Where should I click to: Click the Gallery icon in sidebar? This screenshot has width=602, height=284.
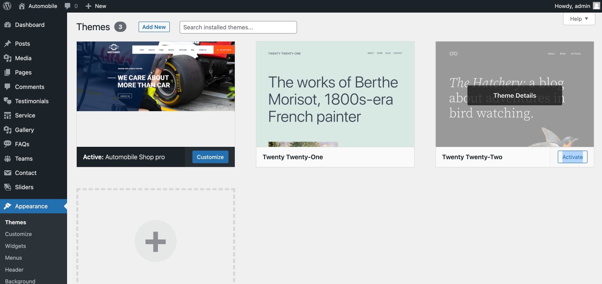point(8,130)
